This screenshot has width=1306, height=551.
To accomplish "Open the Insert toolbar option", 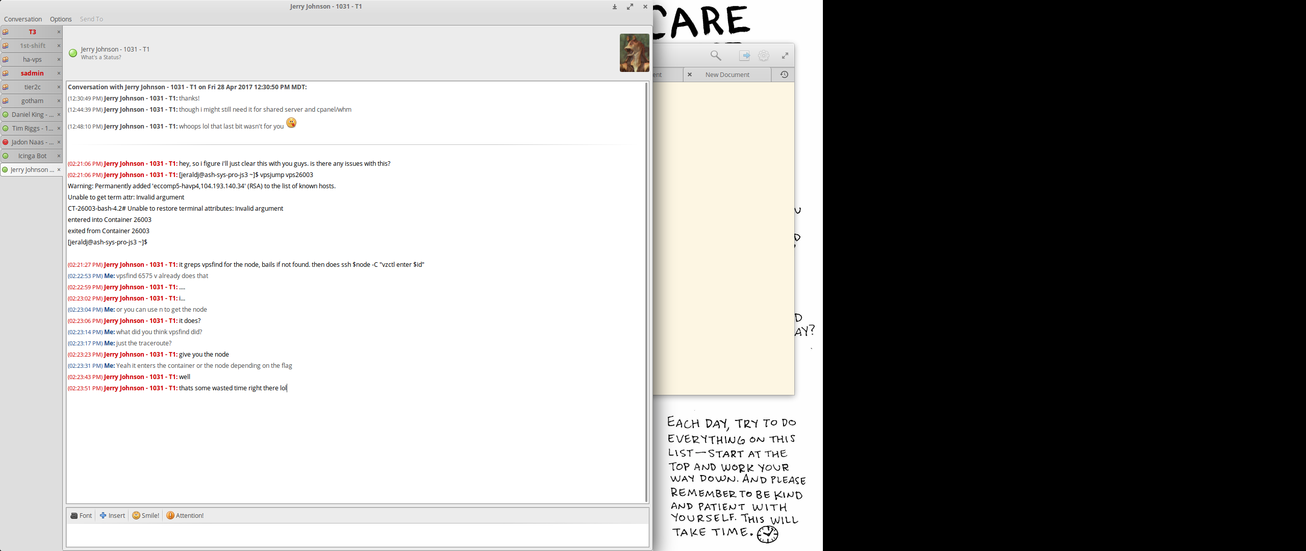I will pyautogui.click(x=112, y=515).
